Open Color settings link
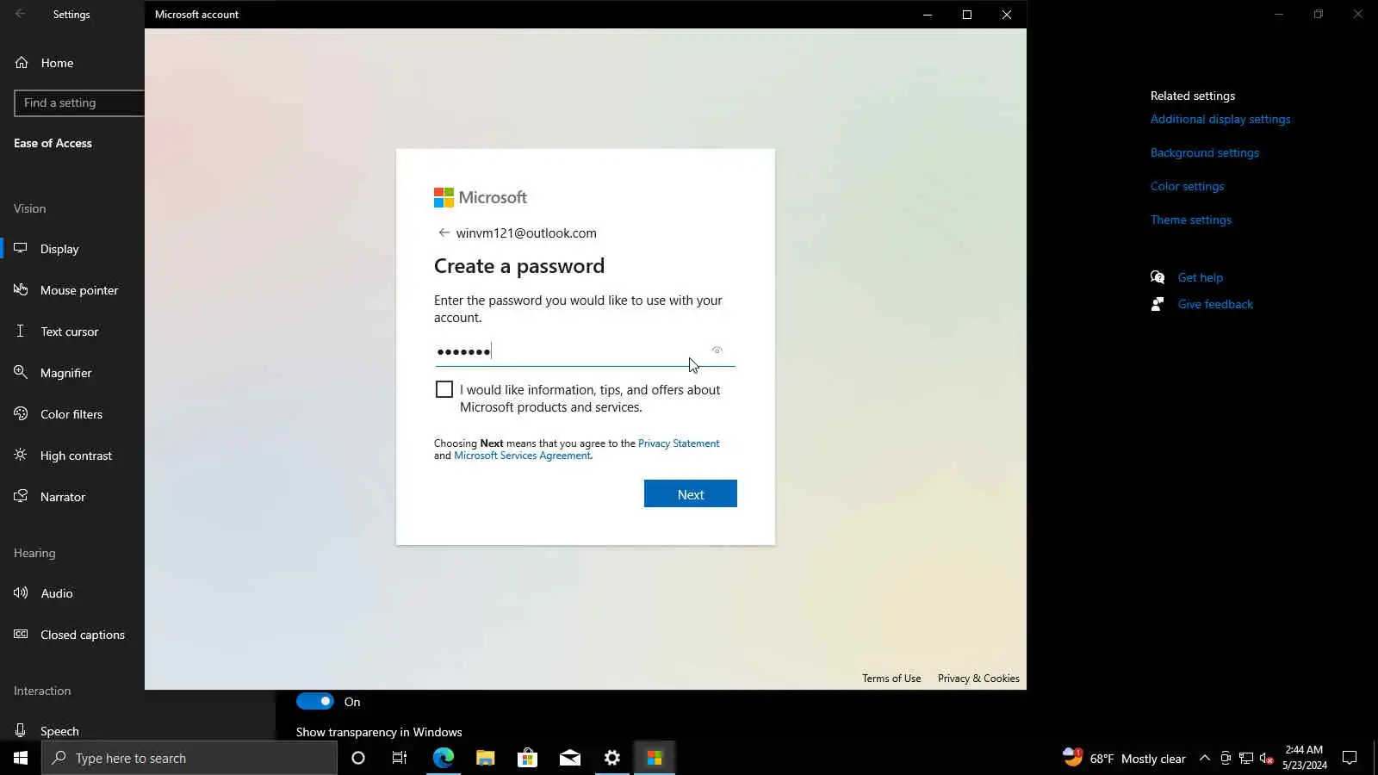Viewport: 1378px width, 775px height. point(1187,186)
